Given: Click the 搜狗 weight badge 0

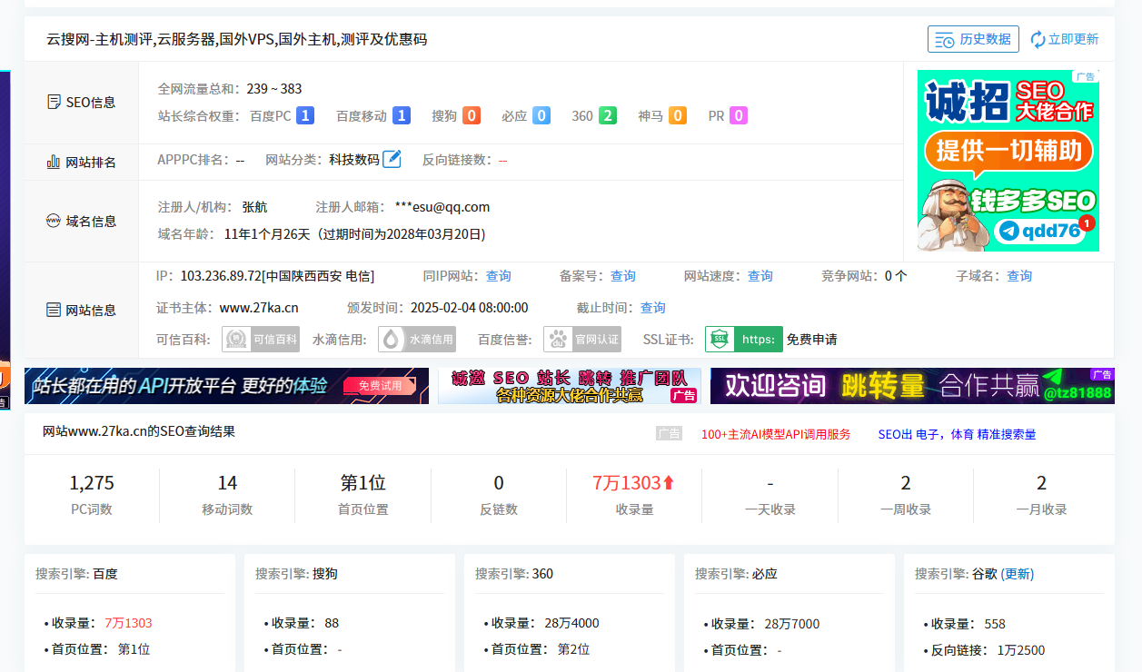Looking at the screenshot, I should click(471, 115).
